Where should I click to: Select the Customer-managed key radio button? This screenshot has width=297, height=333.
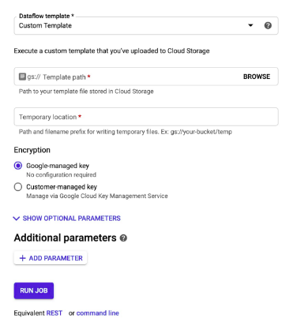(18, 187)
